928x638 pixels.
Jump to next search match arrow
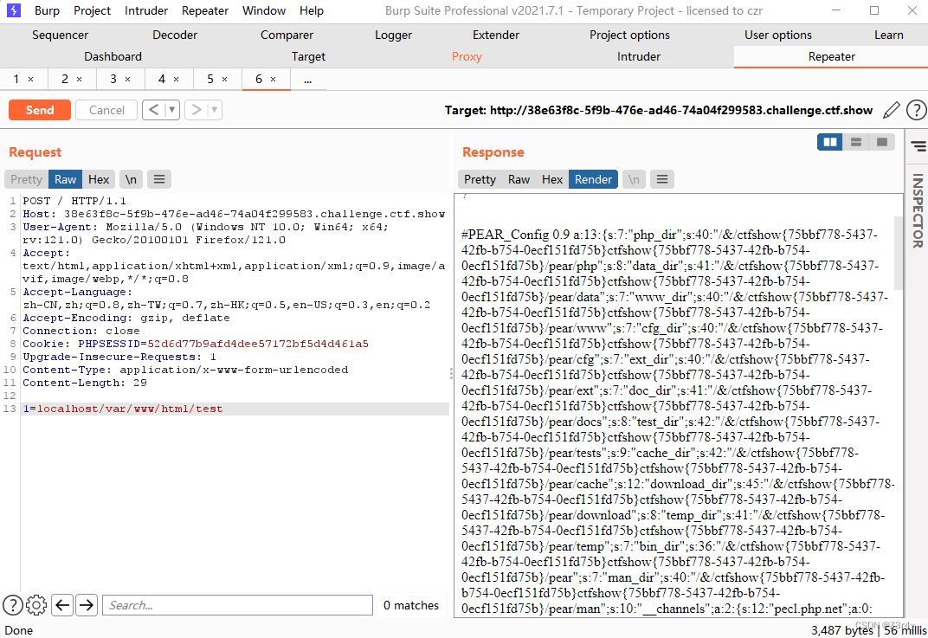point(87,605)
